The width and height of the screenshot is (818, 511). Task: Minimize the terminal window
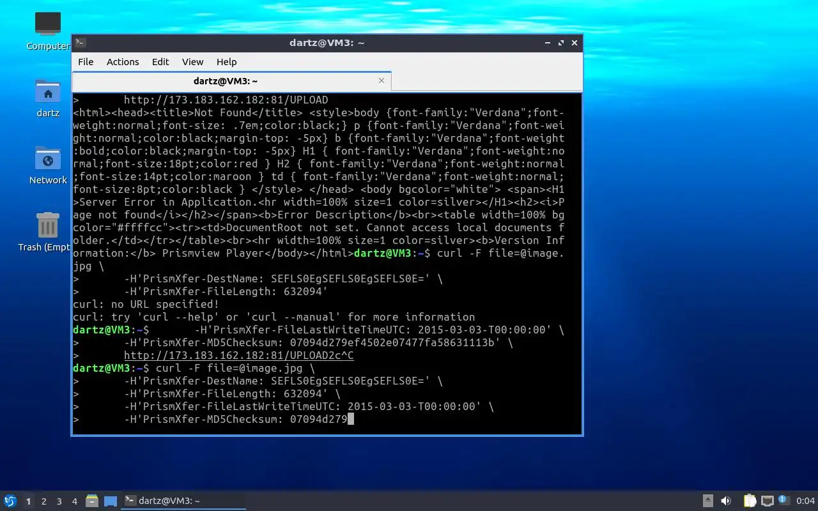(548, 43)
